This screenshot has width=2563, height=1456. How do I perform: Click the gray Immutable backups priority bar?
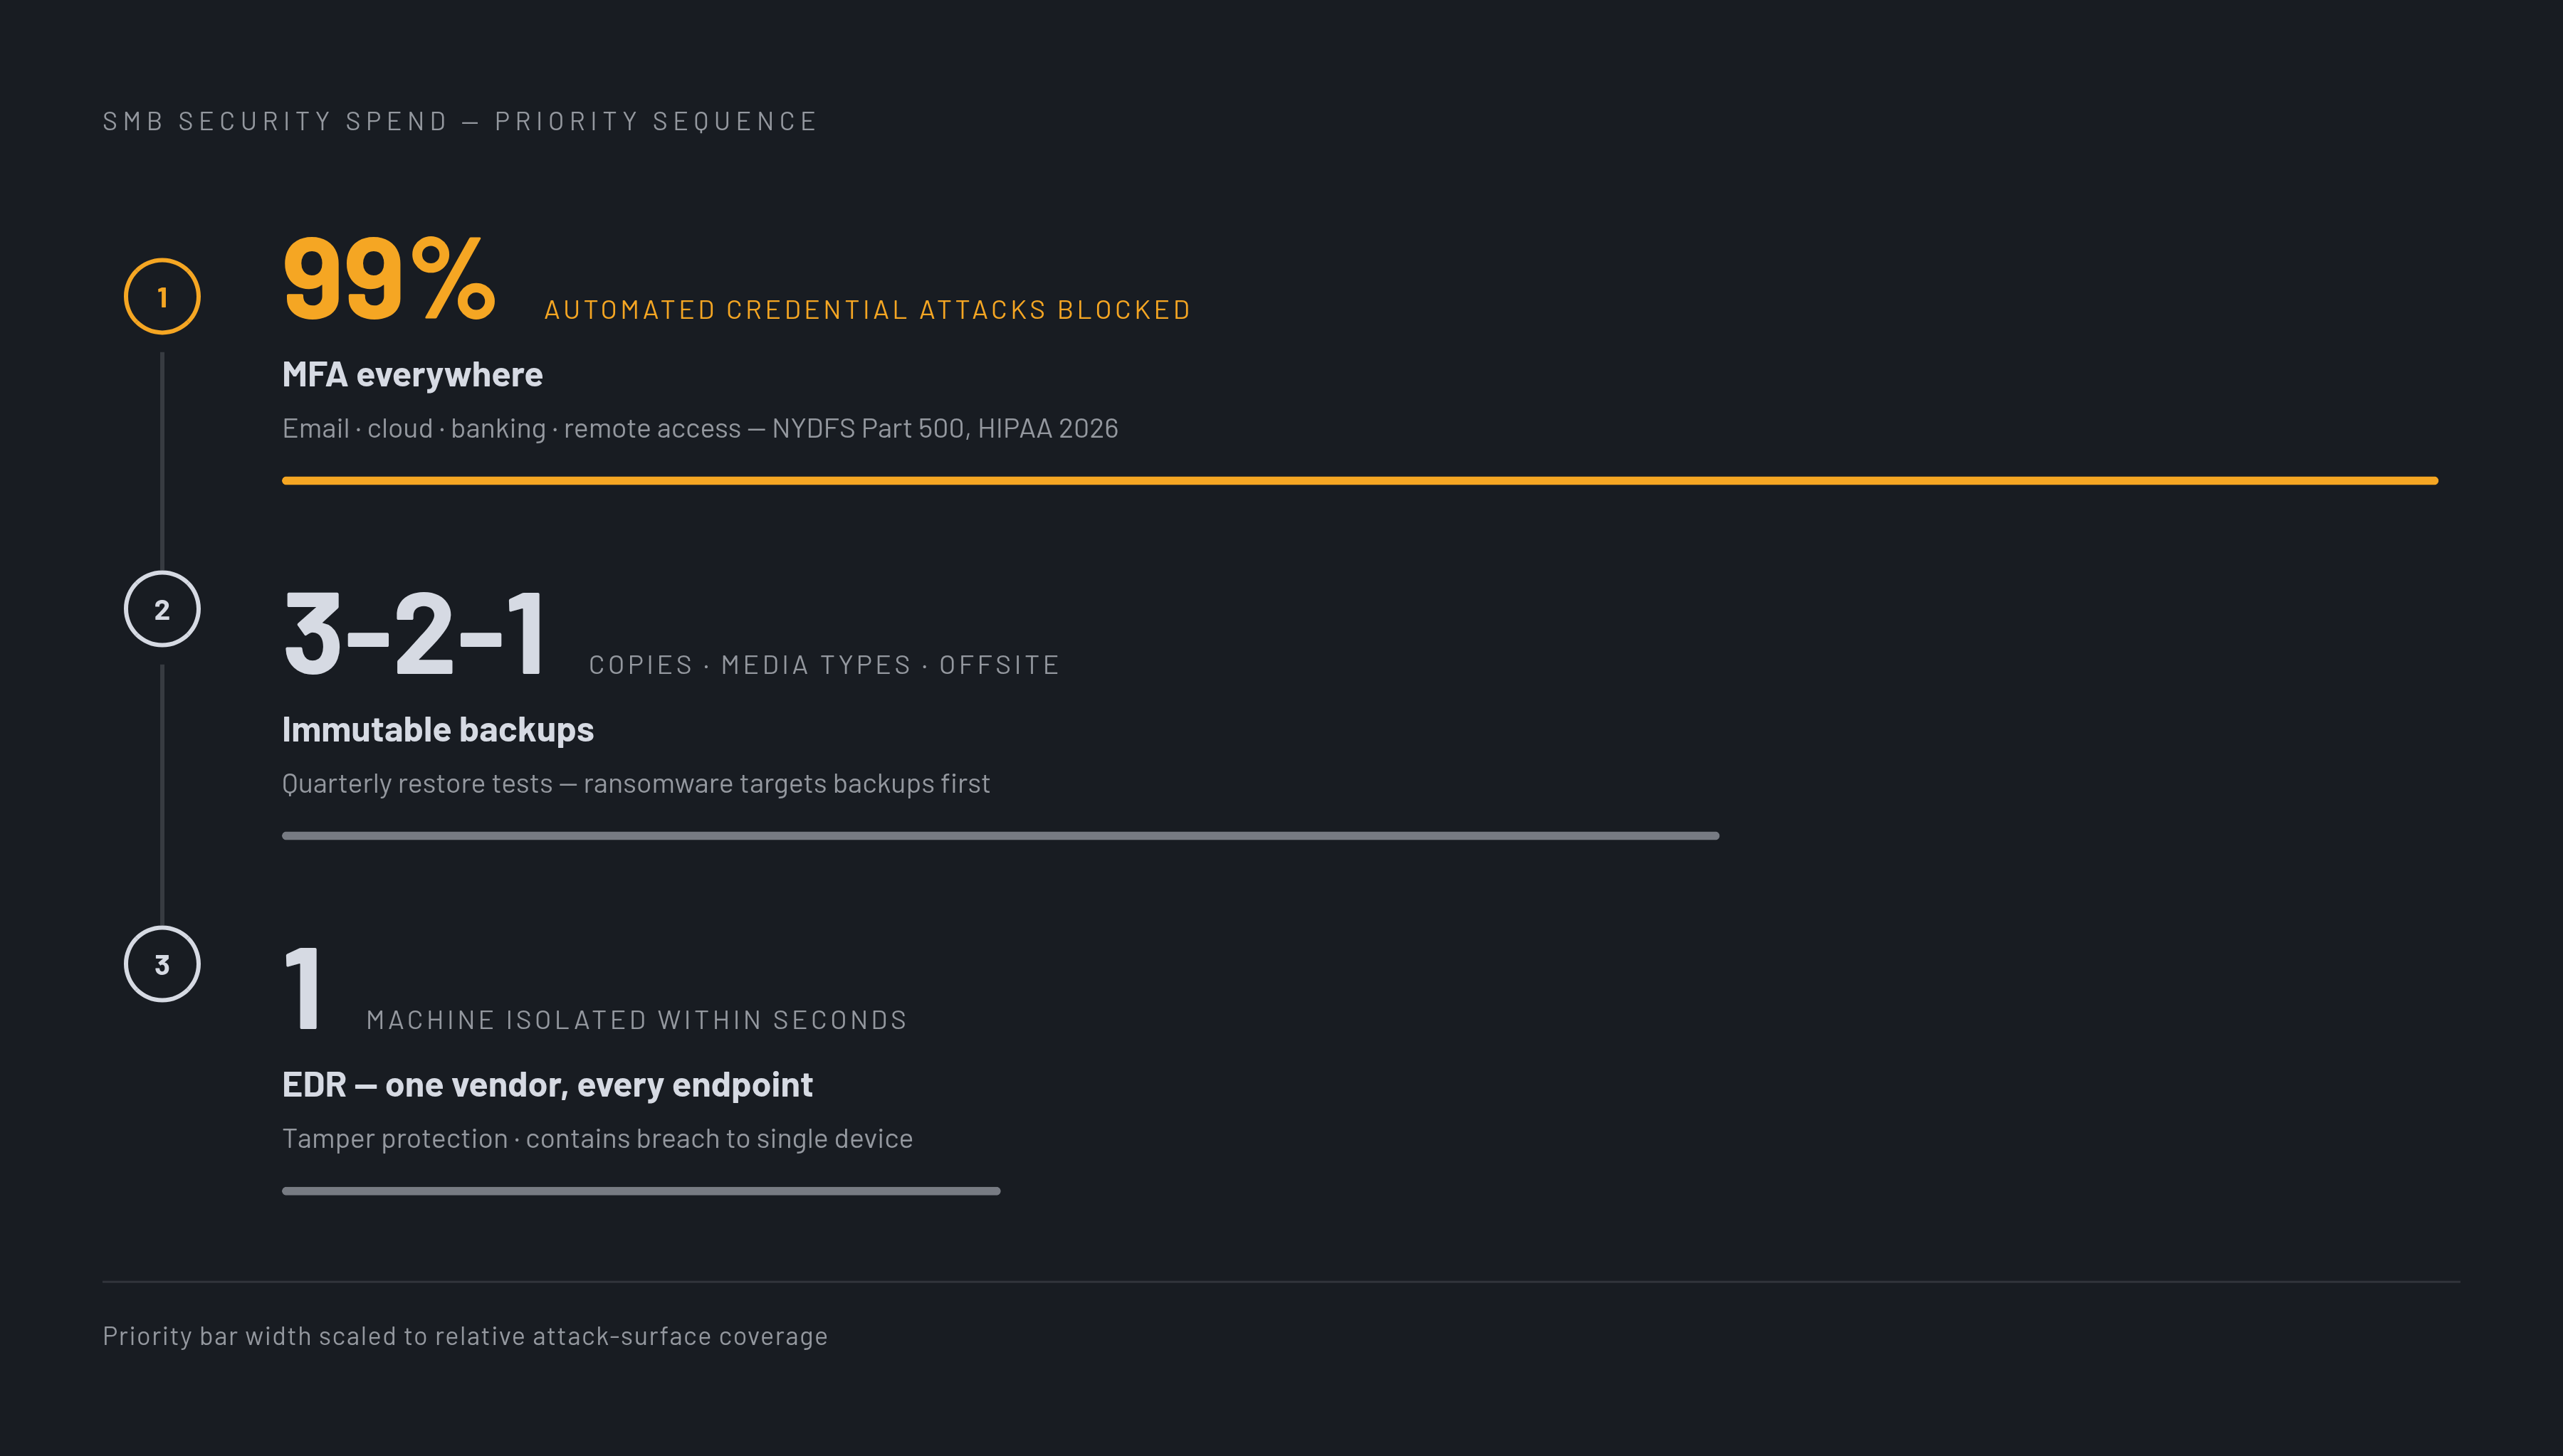click(1000, 836)
